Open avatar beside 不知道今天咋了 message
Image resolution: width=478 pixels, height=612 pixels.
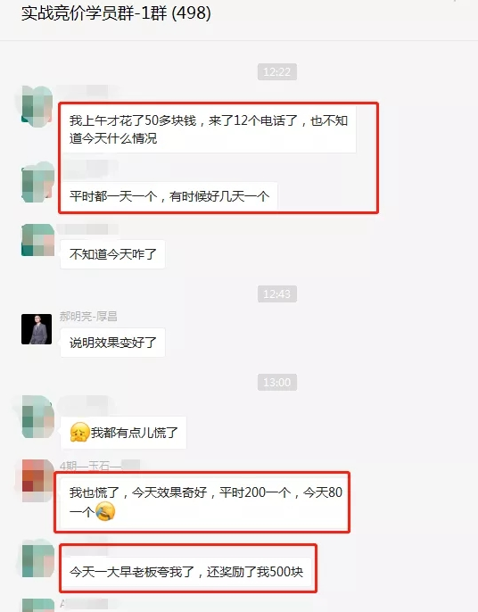pyautogui.click(x=37, y=240)
